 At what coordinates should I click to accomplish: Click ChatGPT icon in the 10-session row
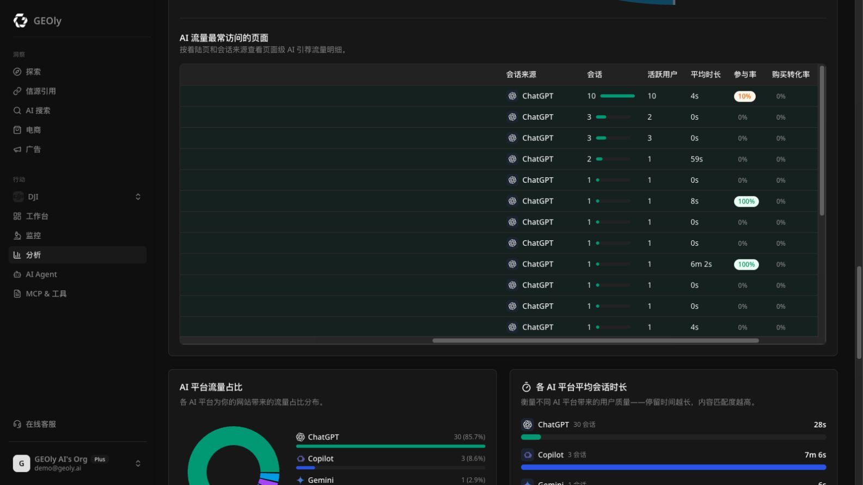pos(512,96)
